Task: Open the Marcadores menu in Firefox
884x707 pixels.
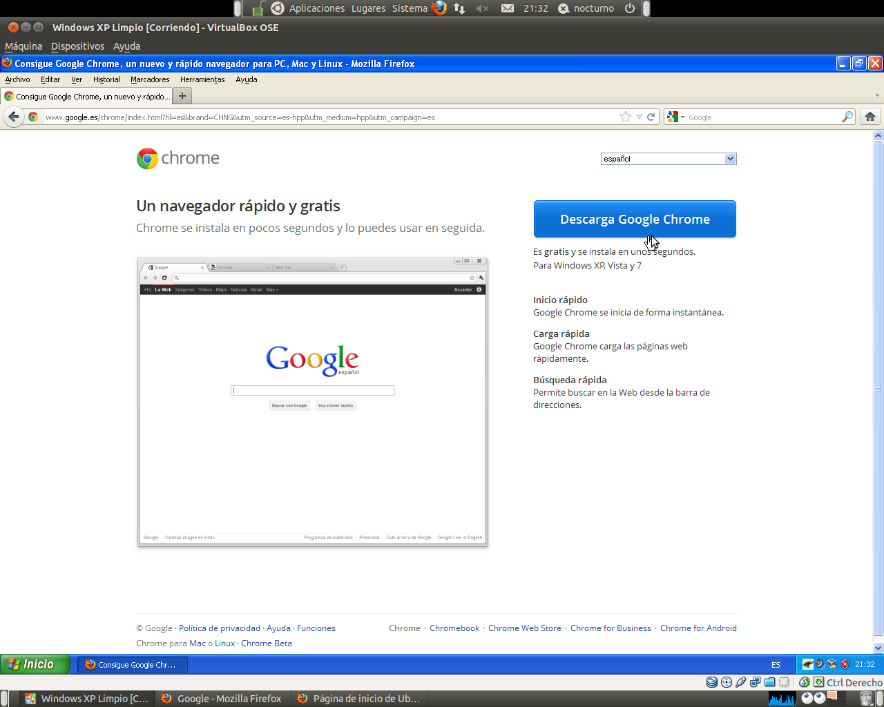Action: click(150, 79)
